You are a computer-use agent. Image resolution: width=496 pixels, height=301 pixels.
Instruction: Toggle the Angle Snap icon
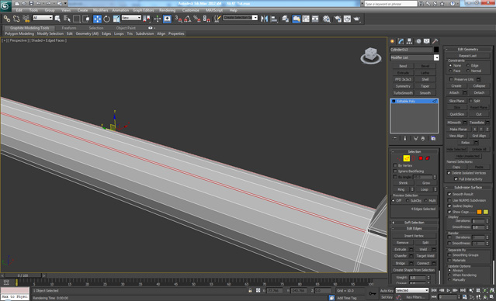pos(188,19)
